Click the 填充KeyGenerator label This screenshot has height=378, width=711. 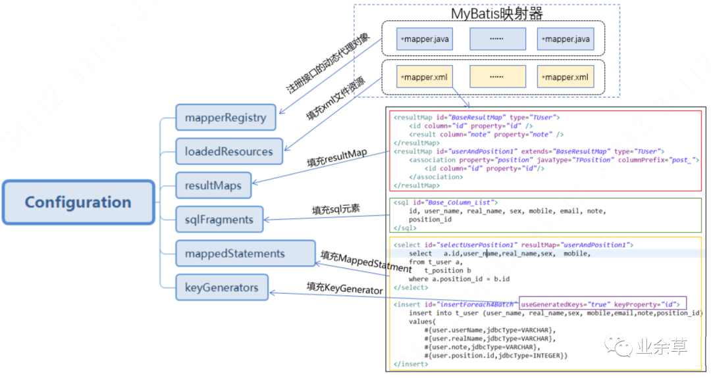(344, 288)
